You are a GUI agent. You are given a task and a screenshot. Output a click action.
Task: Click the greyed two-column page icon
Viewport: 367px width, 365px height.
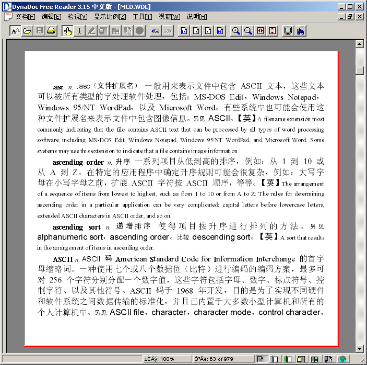tap(115, 31)
